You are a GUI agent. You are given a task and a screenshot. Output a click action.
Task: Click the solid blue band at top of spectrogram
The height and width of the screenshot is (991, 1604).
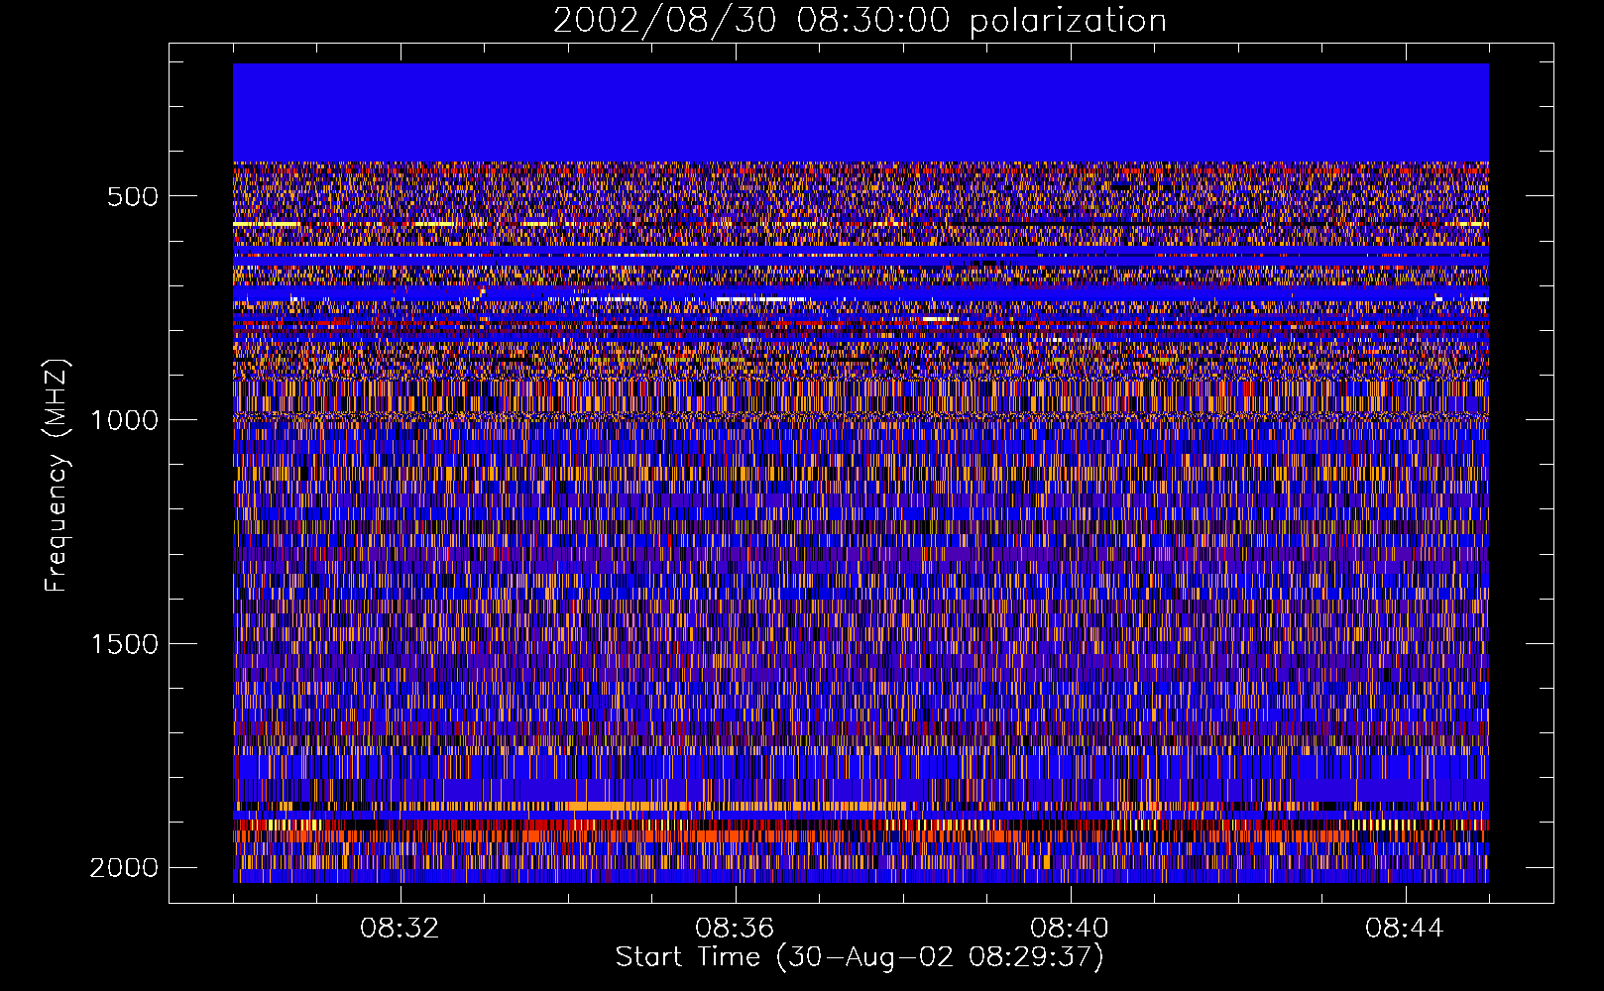[860, 113]
